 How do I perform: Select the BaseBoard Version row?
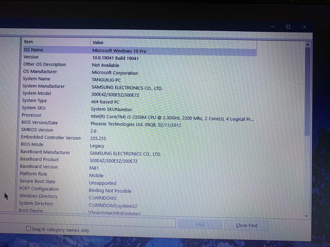[39, 166]
